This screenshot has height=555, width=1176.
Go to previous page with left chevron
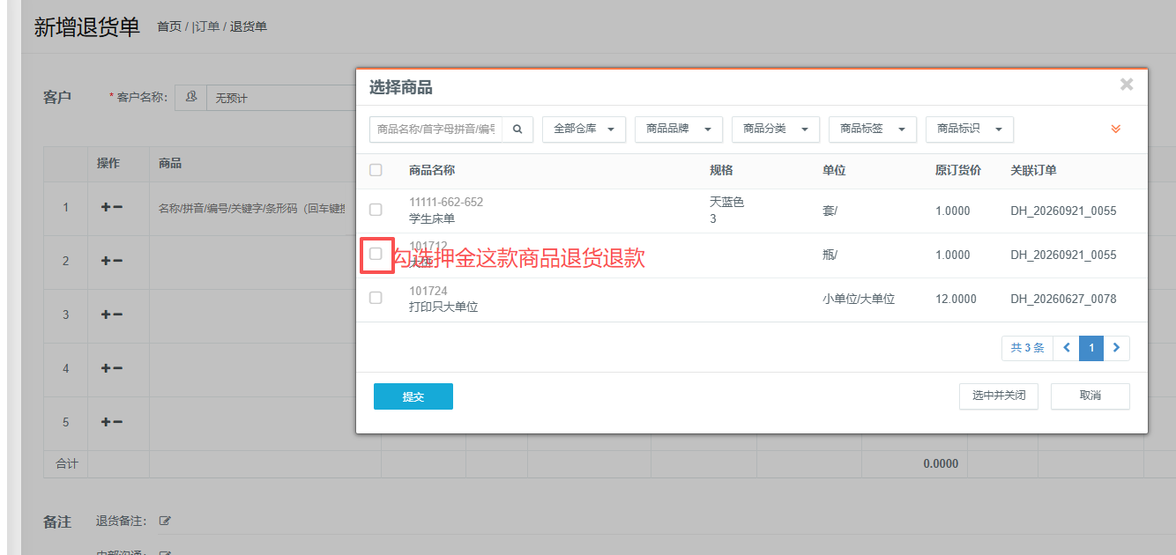coord(1066,348)
